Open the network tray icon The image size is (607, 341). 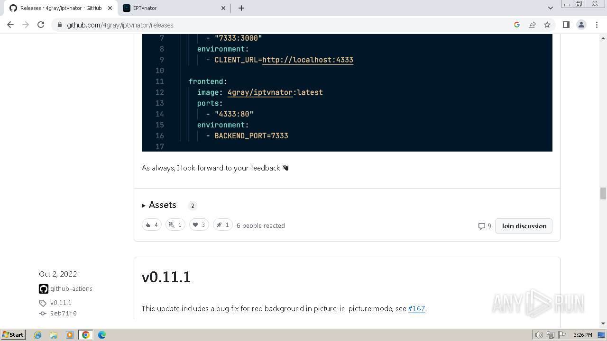tap(551, 335)
